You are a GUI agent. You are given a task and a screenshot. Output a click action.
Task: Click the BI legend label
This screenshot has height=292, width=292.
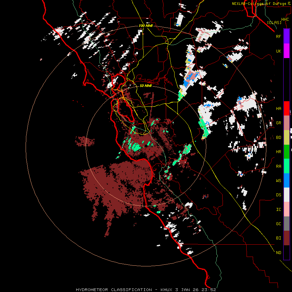click(278, 238)
